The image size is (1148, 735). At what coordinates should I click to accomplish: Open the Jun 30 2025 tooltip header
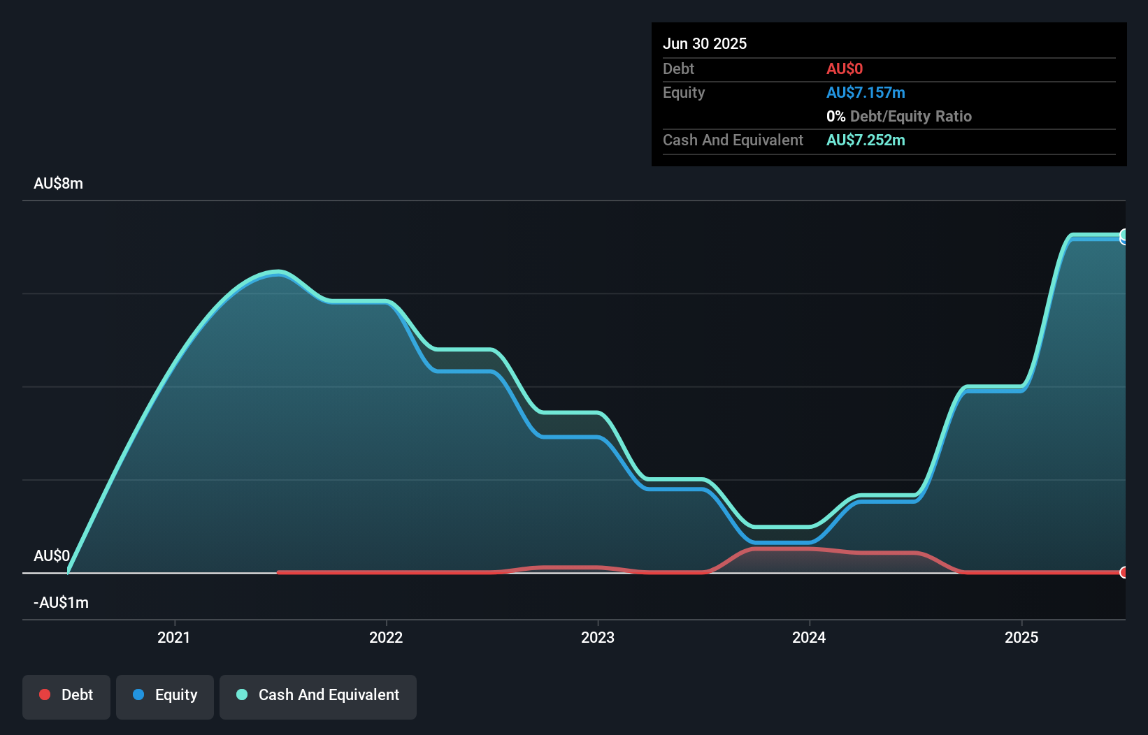(x=705, y=43)
